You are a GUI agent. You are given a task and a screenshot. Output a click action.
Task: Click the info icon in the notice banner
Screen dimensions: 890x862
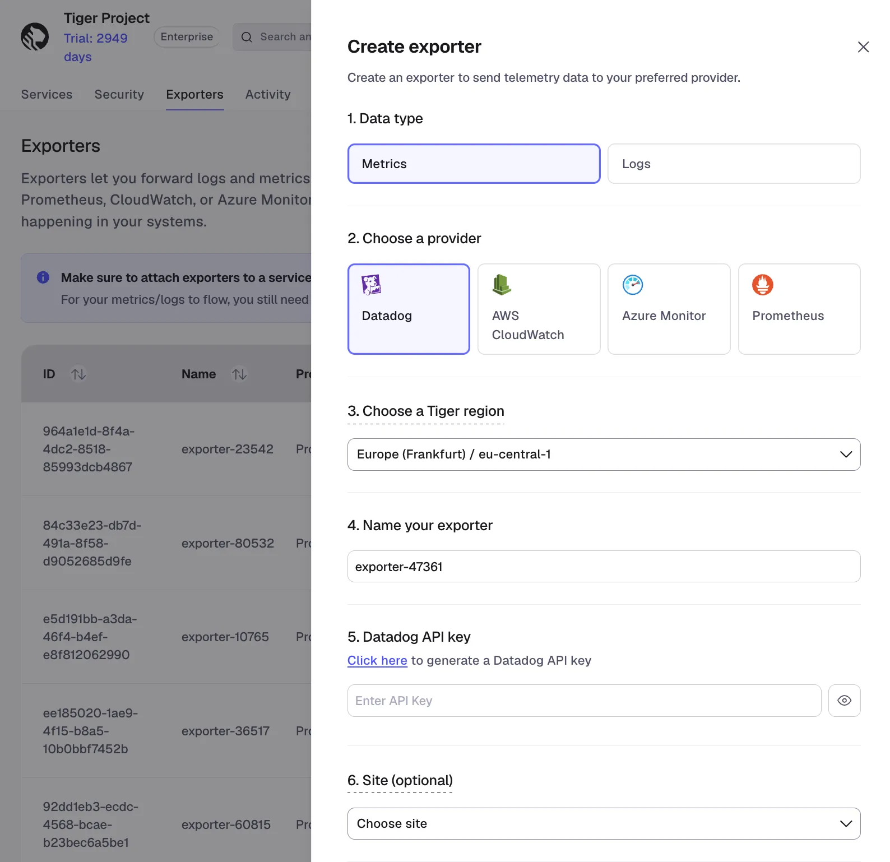pos(43,277)
